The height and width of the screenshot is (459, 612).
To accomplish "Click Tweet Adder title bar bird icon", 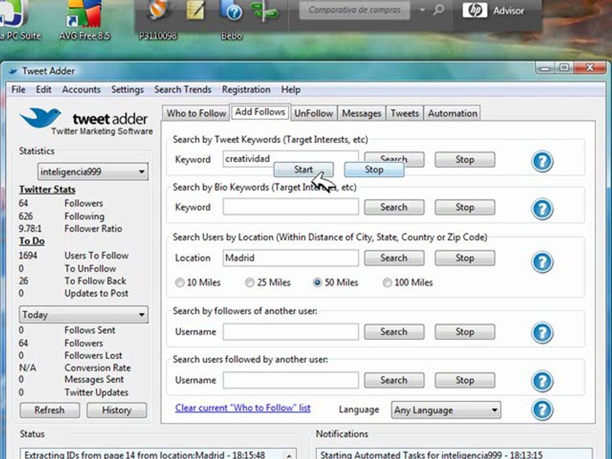I will [x=13, y=71].
